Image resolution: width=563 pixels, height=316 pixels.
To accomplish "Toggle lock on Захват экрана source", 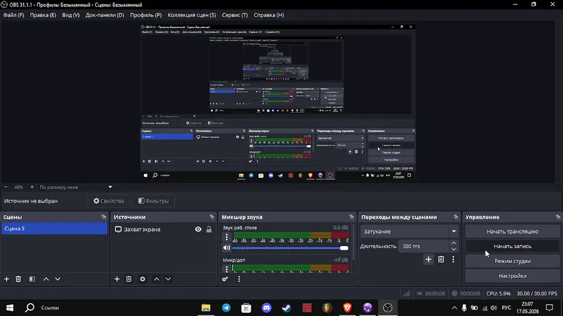I will (x=208, y=229).
